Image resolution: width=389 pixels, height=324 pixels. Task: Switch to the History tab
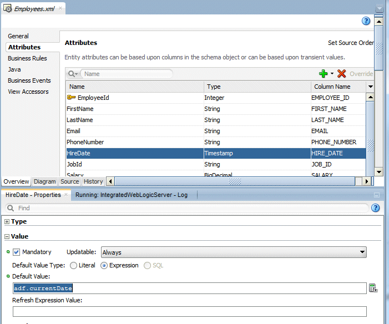pyautogui.click(x=93, y=181)
